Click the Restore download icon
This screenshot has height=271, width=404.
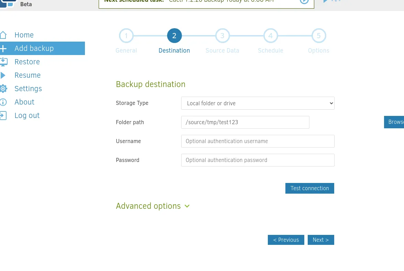(x=3, y=62)
